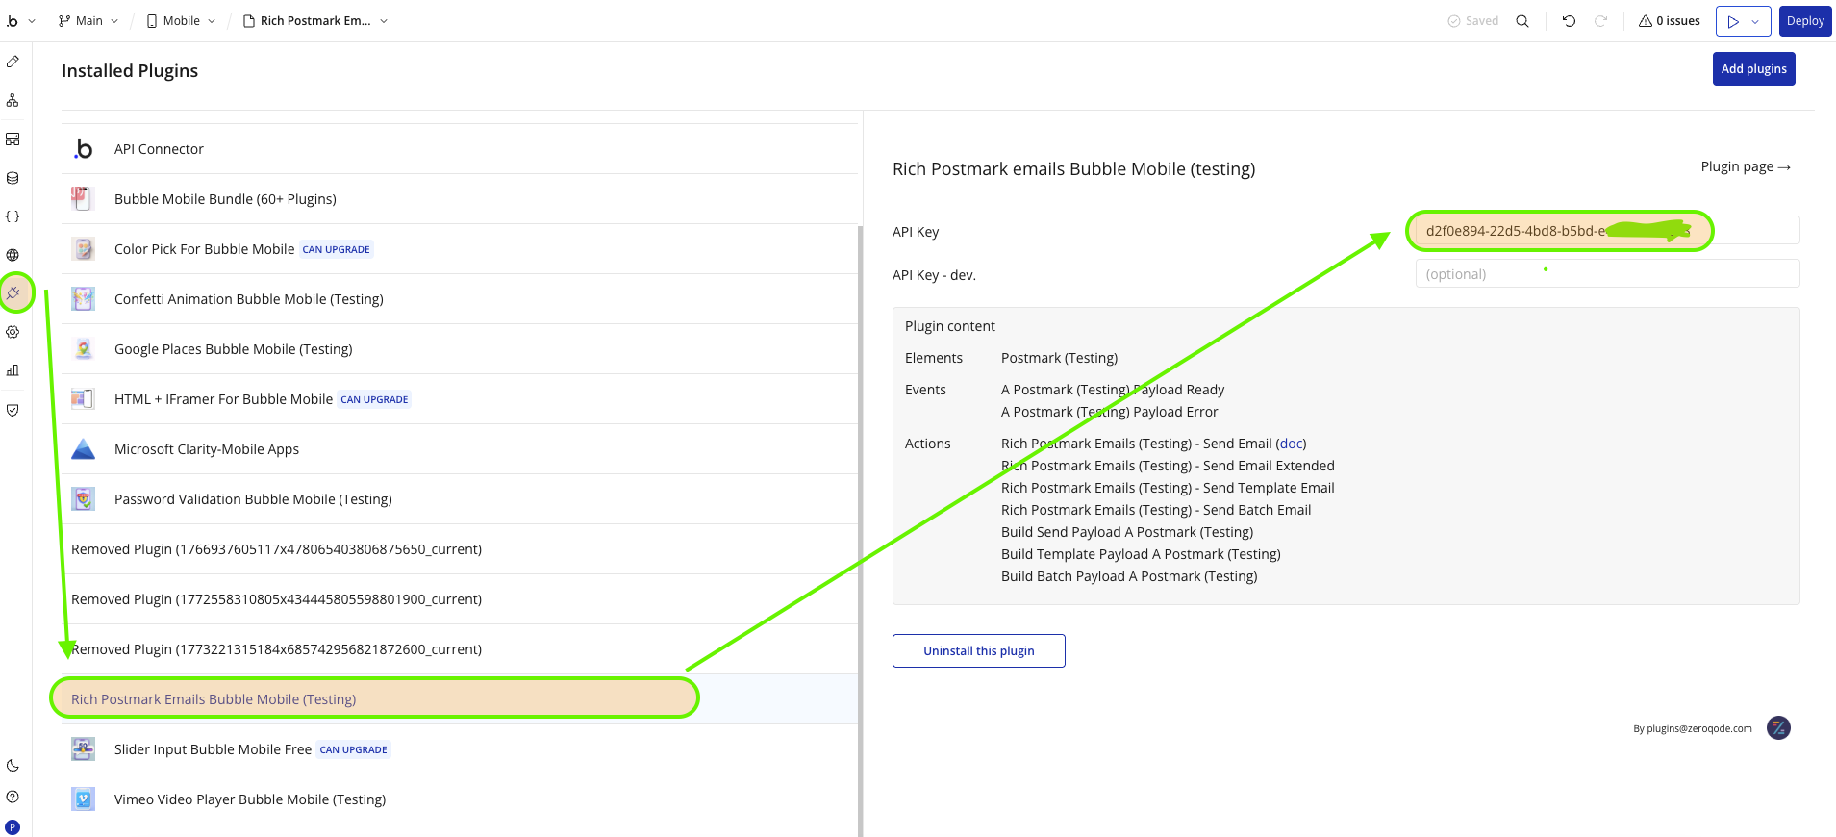Open the Rich Postmark page selector dropdown
The height and width of the screenshot is (837, 1836).
pos(315,21)
